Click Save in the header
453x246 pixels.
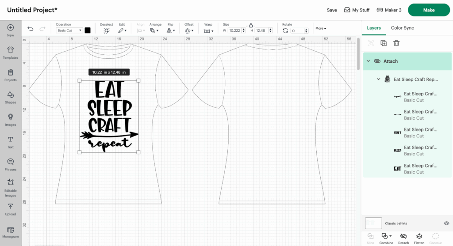pos(332,10)
